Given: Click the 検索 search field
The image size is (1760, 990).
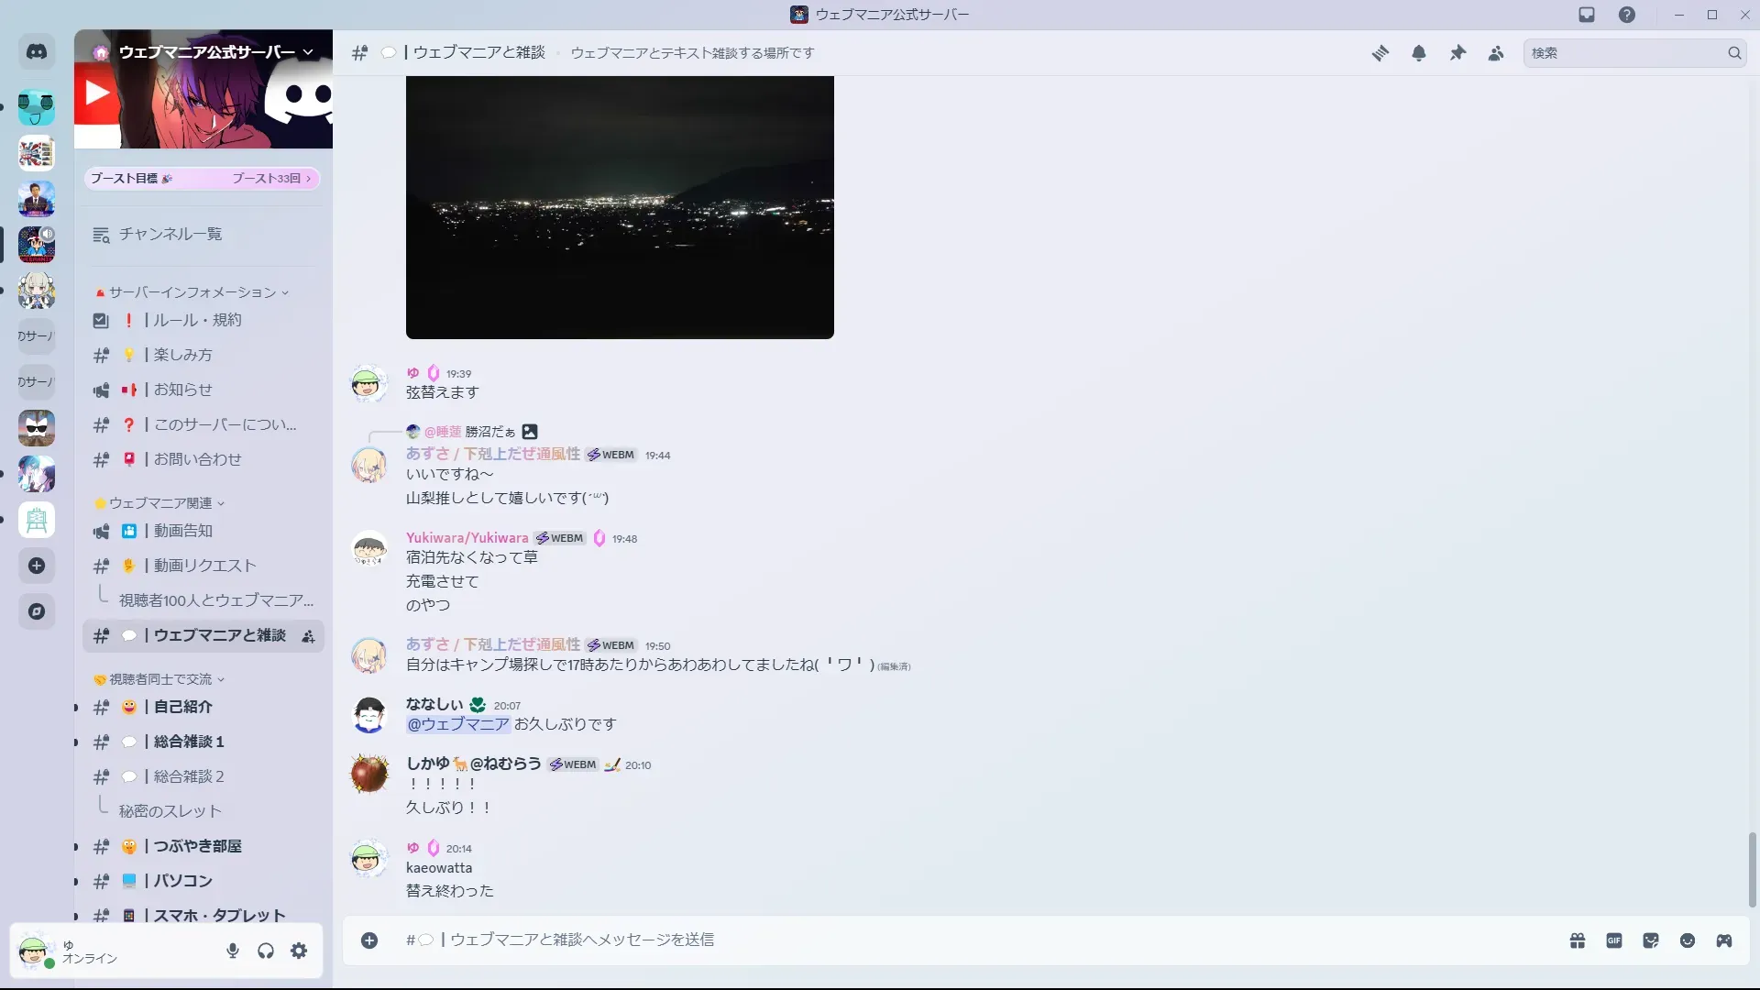Looking at the screenshot, I should click(1622, 53).
